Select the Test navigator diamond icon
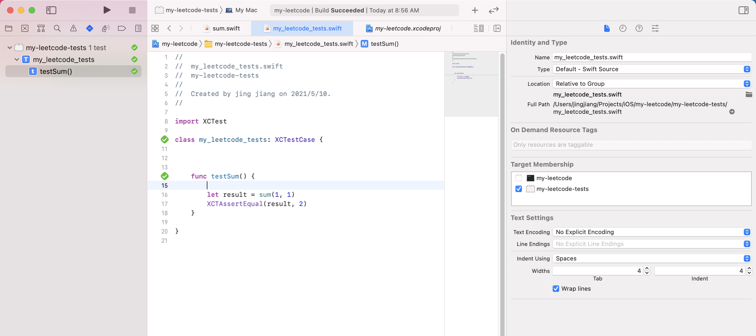This screenshot has height=336, width=756. pyautogui.click(x=90, y=28)
